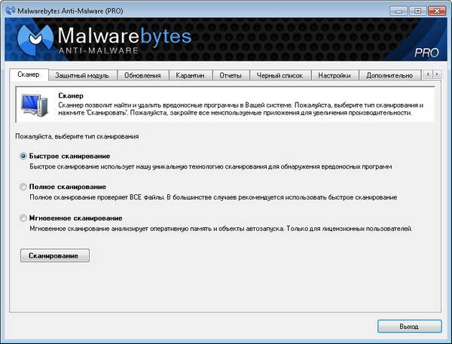Select the Быстрое сканирование option
This screenshot has width=452, height=344.
pyautogui.click(x=25, y=156)
